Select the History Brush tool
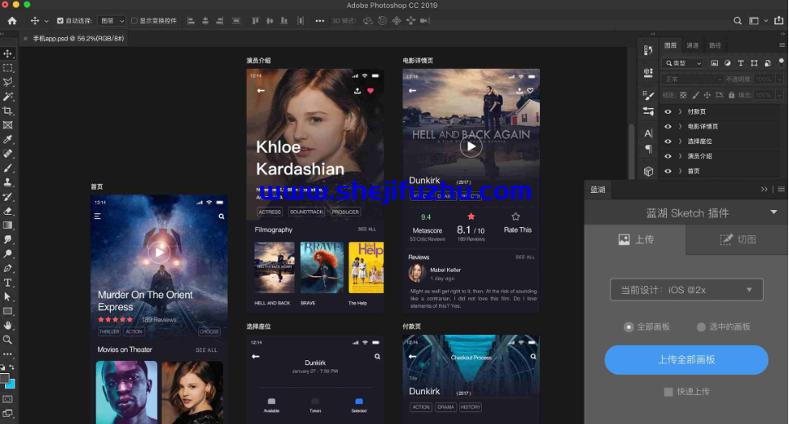Screen dimensions: 789x424 7,197
